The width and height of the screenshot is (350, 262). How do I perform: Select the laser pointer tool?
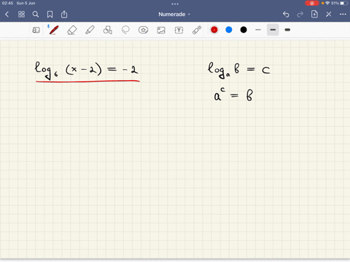[197, 30]
